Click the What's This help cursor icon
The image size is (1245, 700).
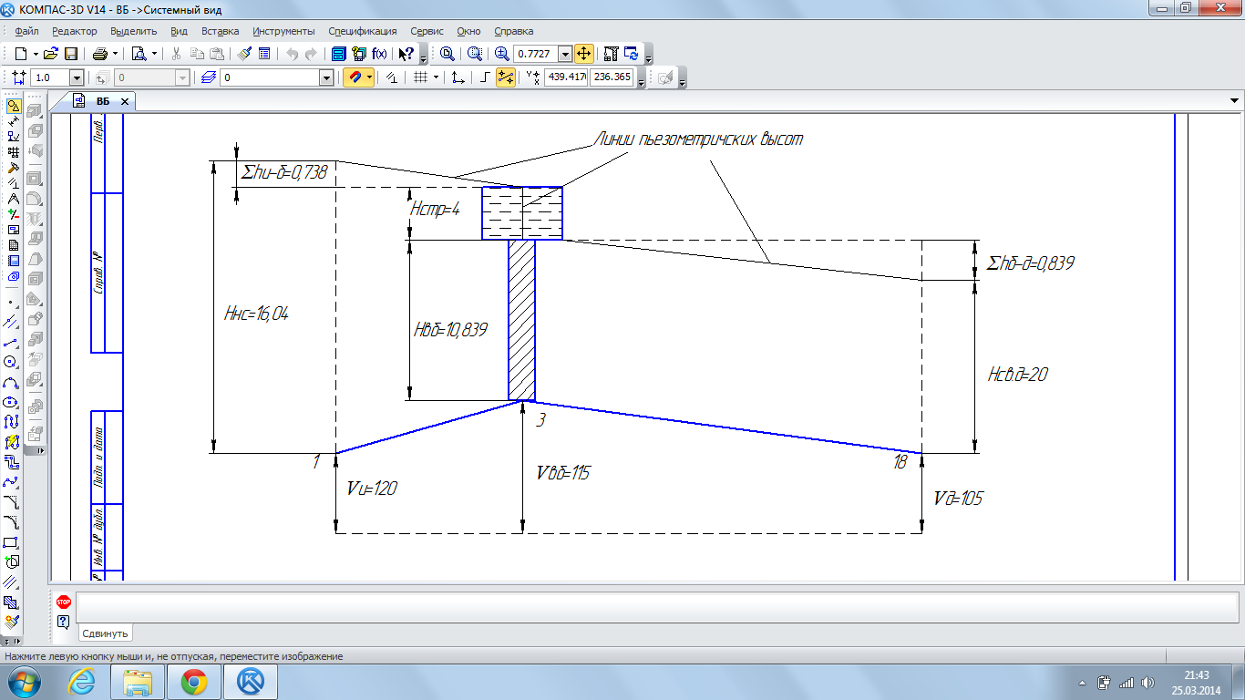click(407, 54)
